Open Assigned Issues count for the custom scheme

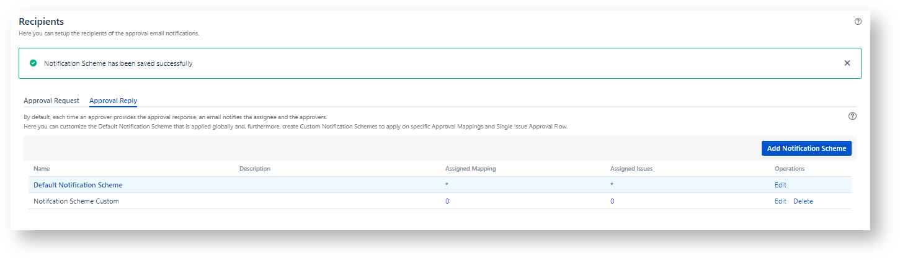click(x=612, y=201)
